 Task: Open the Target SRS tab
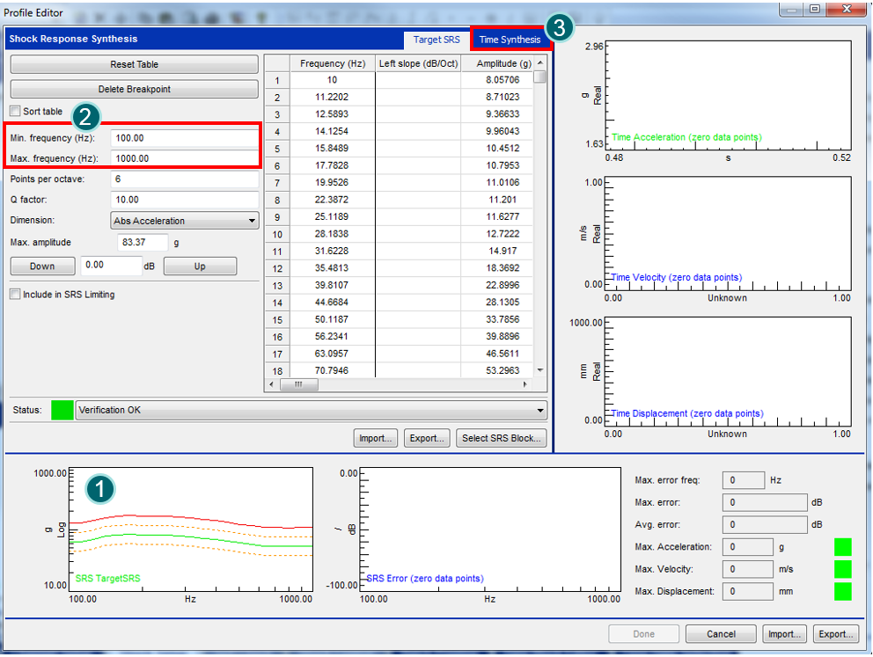tap(436, 40)
